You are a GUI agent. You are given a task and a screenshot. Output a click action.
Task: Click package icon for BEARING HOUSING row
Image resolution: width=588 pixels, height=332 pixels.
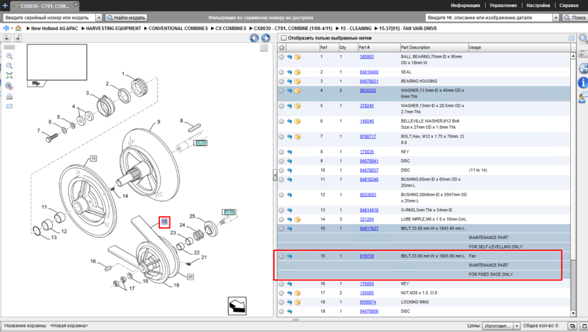pos(298,81)
